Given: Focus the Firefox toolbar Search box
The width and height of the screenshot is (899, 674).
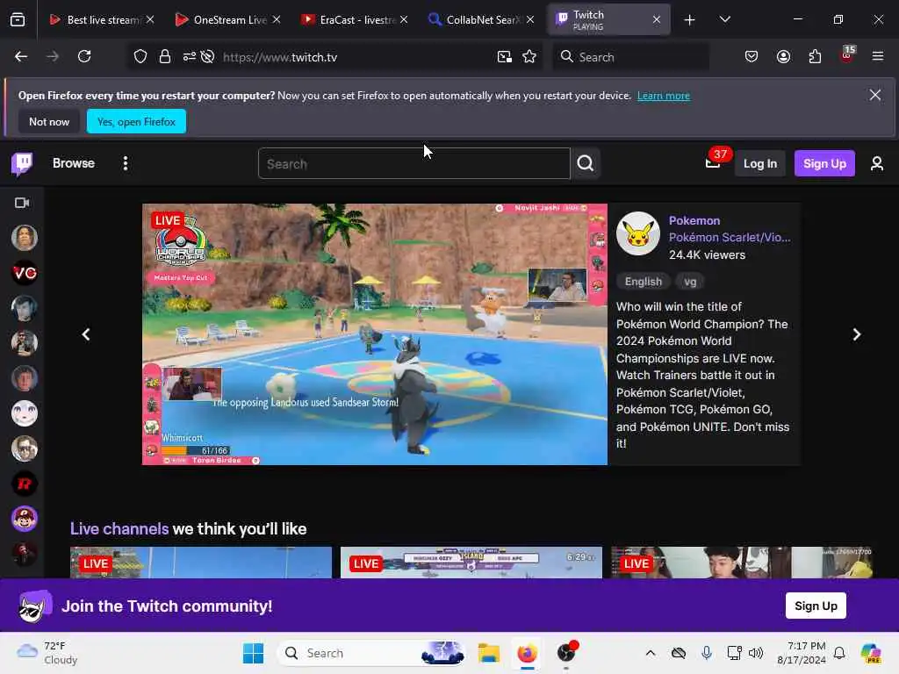Looking at the screenshot, I should click(630, 57).
